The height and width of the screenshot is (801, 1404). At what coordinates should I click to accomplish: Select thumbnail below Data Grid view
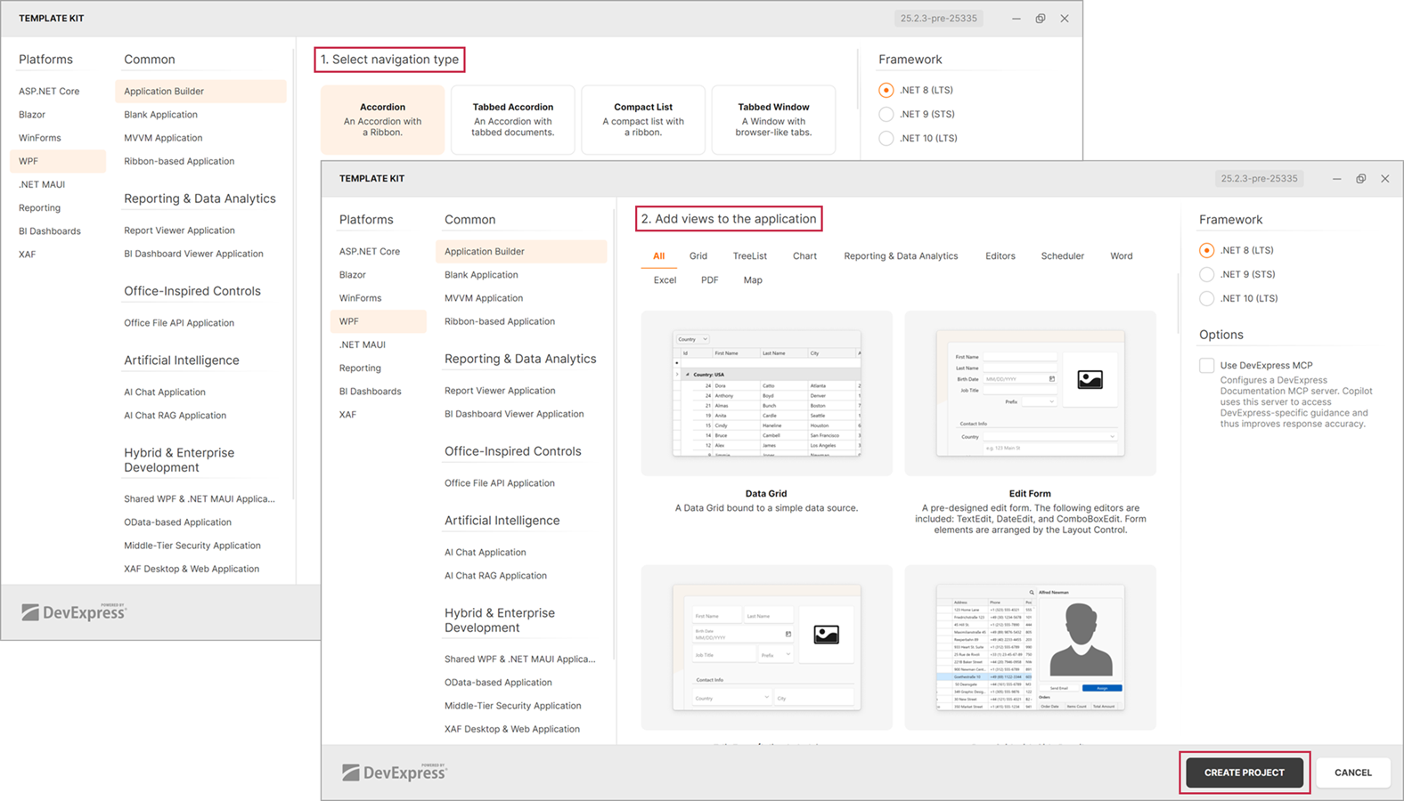tap(766, 647)
